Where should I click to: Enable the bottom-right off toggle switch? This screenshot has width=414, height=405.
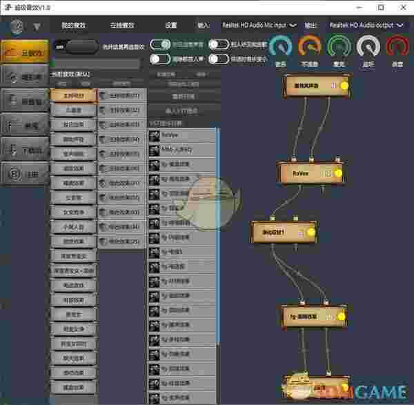219,59
